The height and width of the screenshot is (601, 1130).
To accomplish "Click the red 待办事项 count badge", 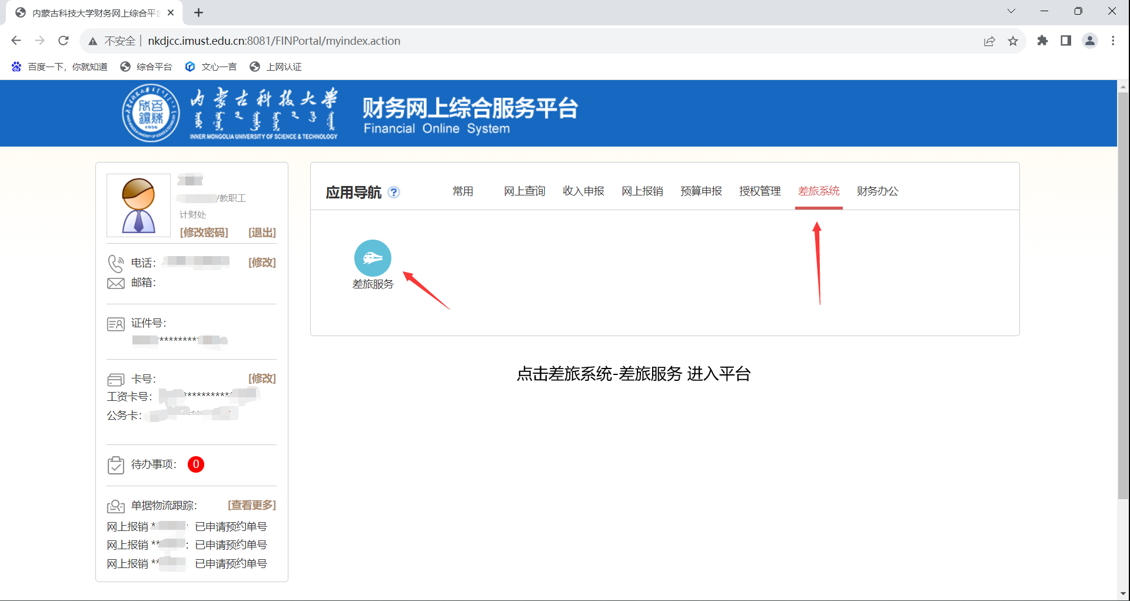I will click(196, 464).
